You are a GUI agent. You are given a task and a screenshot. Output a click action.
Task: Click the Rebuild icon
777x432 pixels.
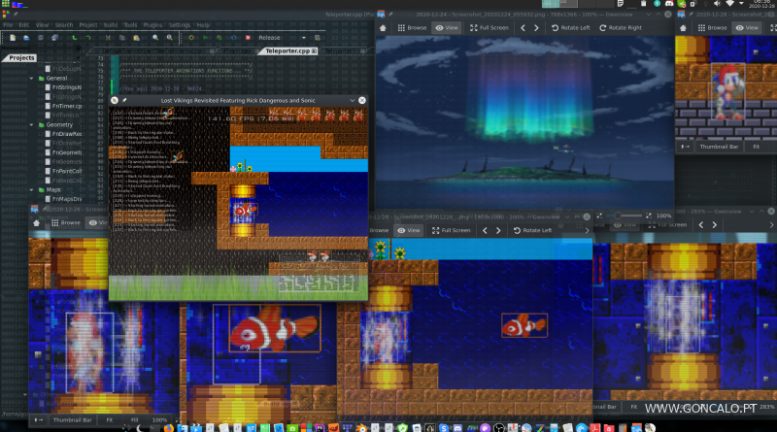(x=233, y=38)
